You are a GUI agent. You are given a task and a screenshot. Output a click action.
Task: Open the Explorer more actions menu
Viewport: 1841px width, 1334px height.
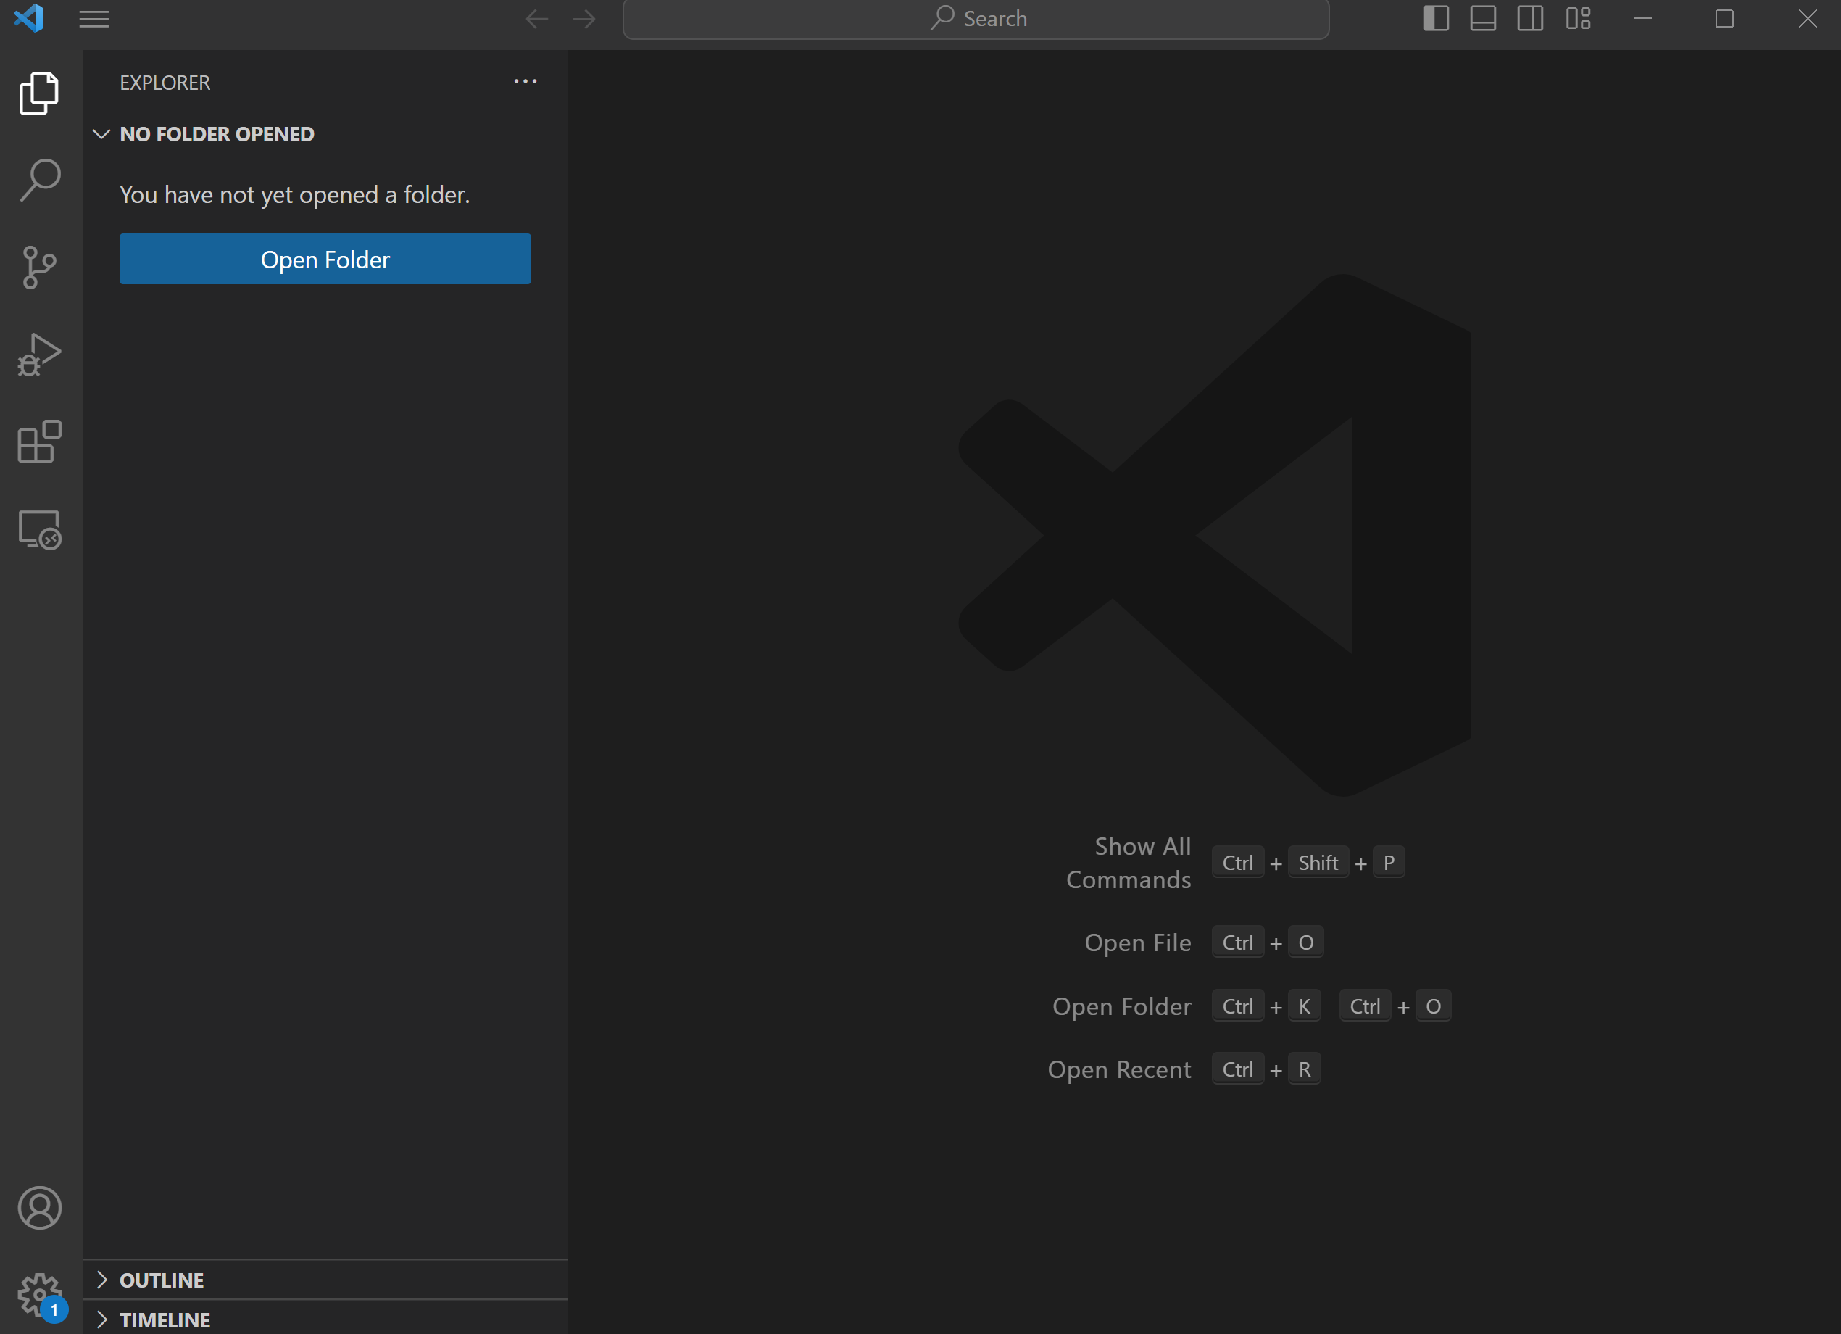click(x=525, y=81)
